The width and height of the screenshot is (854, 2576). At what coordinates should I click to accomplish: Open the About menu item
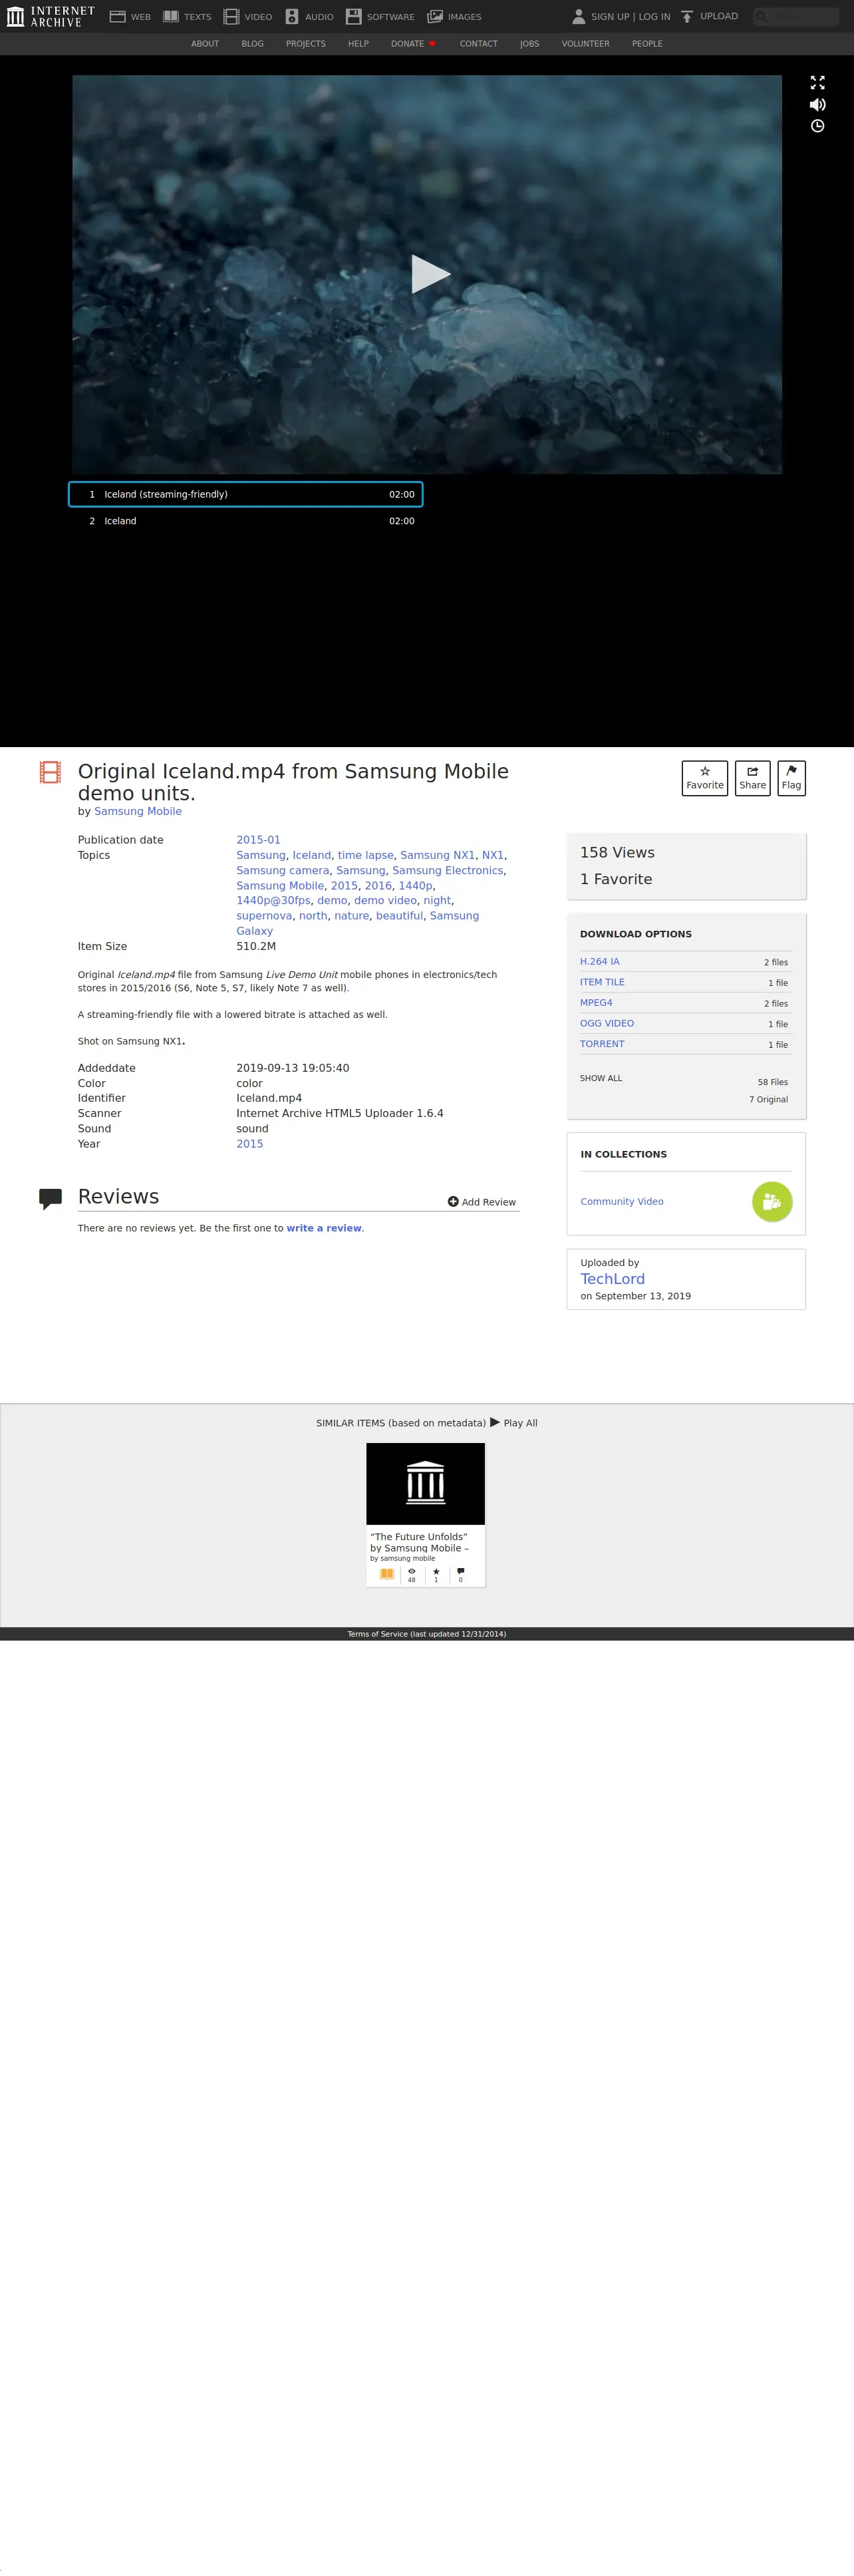click(205, 44)
